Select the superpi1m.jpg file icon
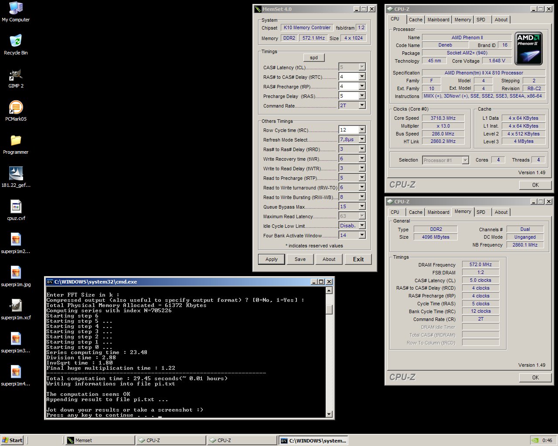The image size is (558, 446). [x=16, y=277]
